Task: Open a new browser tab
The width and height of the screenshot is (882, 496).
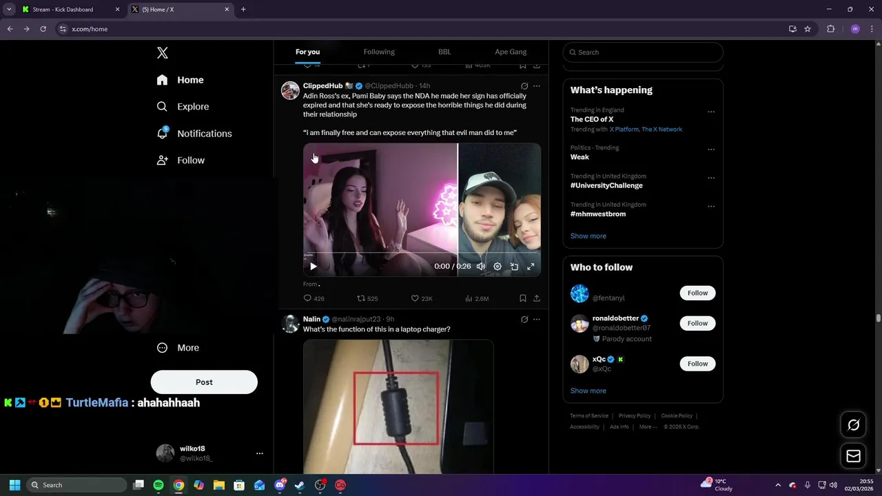Action: [x=243, y=10]
